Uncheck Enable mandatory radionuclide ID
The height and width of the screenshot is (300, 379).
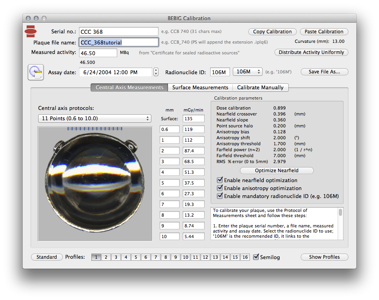click(220, 196)
